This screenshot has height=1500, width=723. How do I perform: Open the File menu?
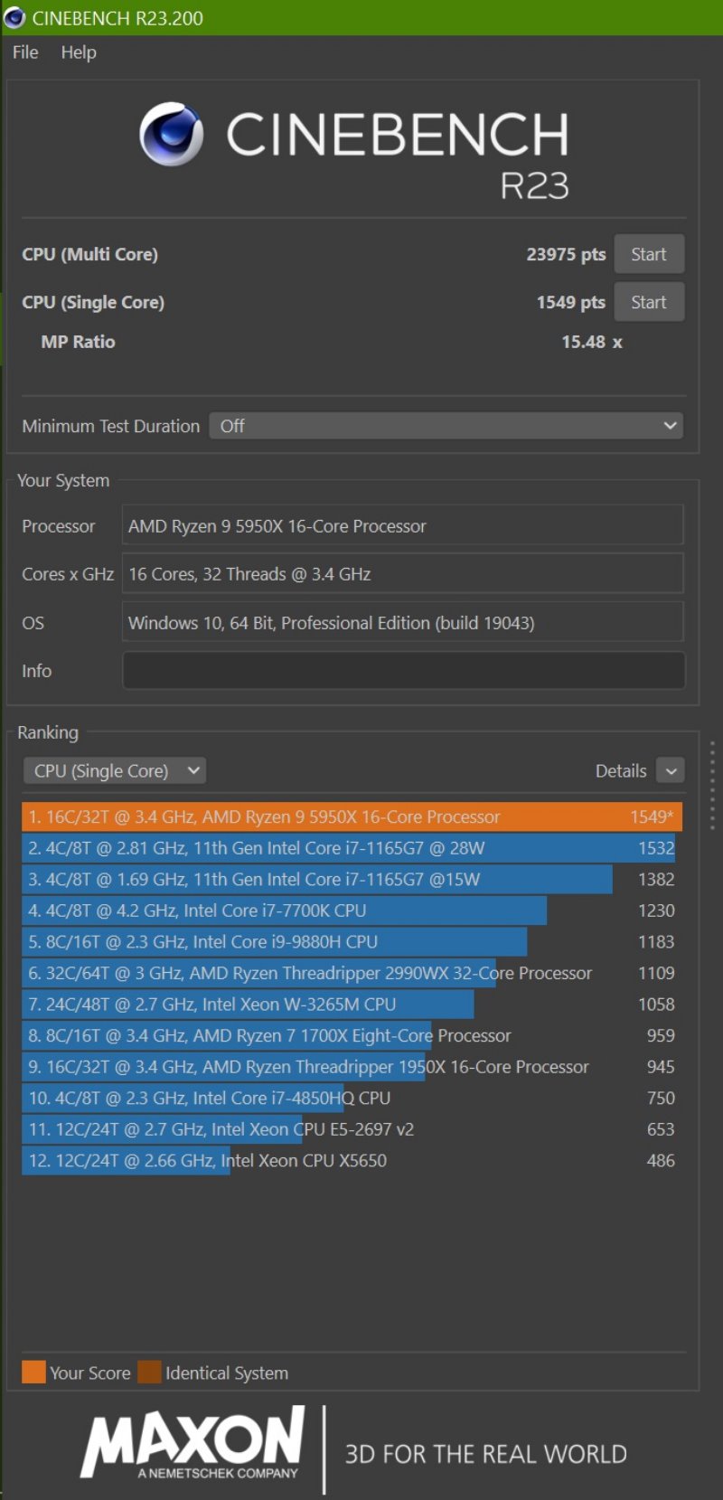point(25,52)
